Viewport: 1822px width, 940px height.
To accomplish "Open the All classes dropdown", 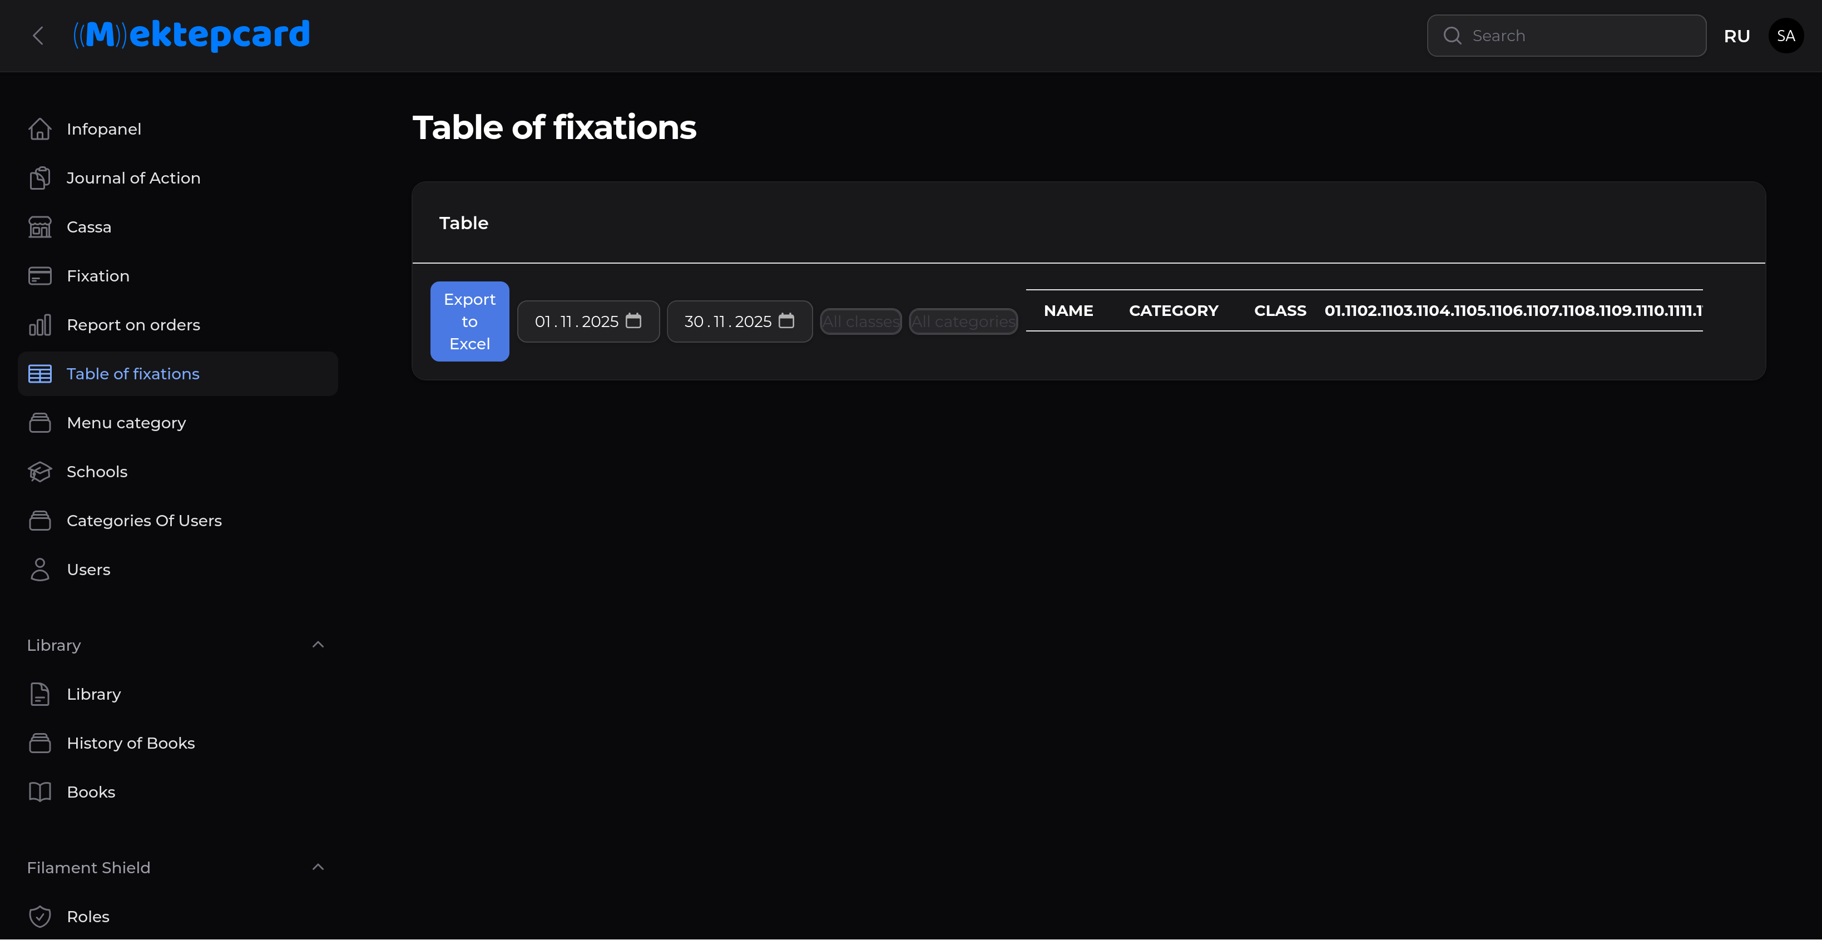I will click(x=860, y=322).
